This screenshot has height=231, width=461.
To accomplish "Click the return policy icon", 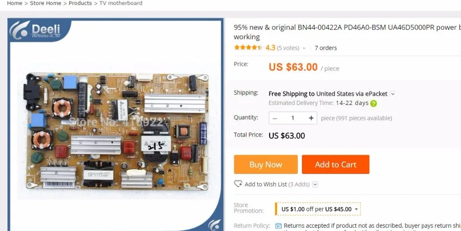I will point(278,226).
